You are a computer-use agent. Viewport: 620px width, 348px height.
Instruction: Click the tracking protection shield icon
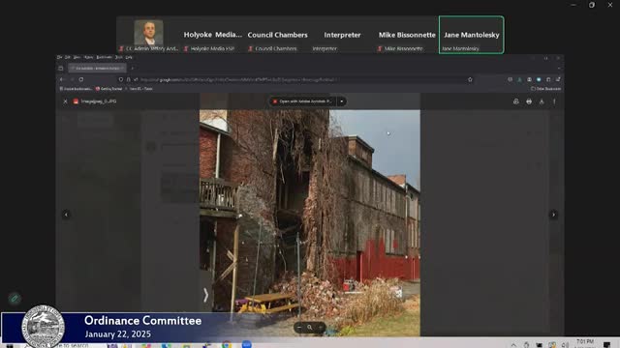click(x=121, y=79)
